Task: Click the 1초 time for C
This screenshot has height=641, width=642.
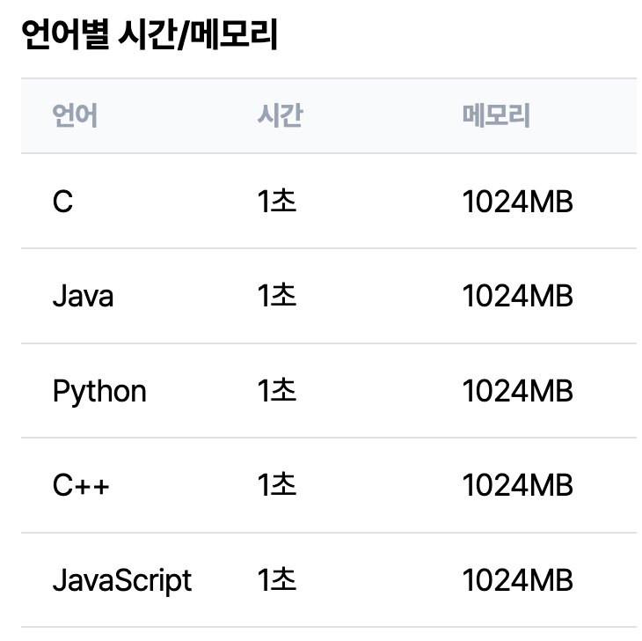Action: 277,202
